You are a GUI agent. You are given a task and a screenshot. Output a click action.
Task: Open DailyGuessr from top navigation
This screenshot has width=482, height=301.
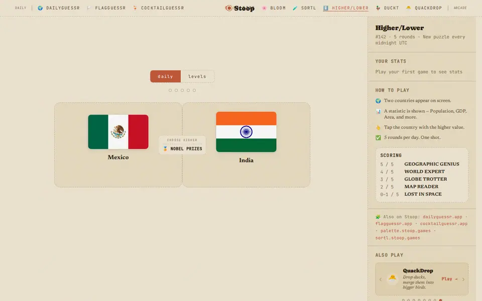coord(59,8)
